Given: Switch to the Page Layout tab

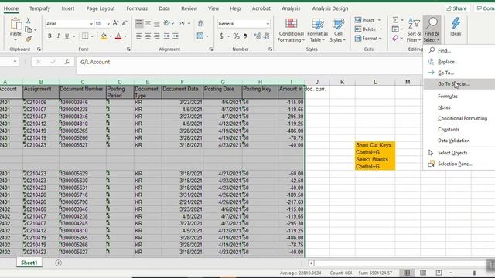Looking at the screenshot, I should (101, 8).
